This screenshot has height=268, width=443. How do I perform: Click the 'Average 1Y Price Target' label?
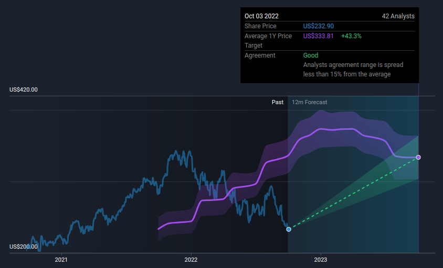pos(268,41)
